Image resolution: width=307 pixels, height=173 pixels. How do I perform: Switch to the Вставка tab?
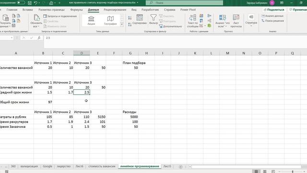[x=27, y=10]
